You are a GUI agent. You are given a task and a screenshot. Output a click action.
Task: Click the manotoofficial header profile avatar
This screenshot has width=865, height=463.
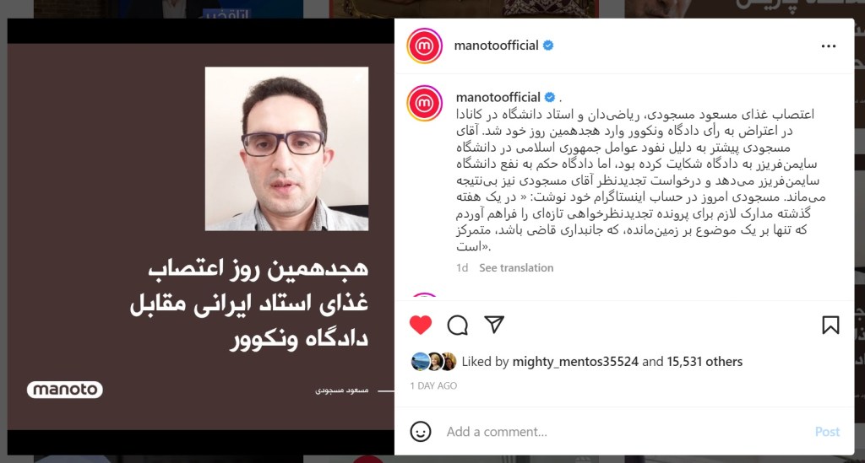click(424, 46)
